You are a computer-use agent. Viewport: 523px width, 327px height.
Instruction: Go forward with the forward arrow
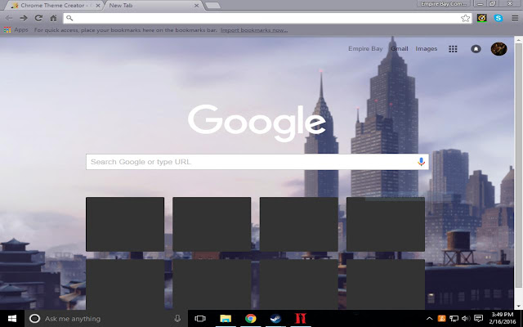[x=24, y=18]
